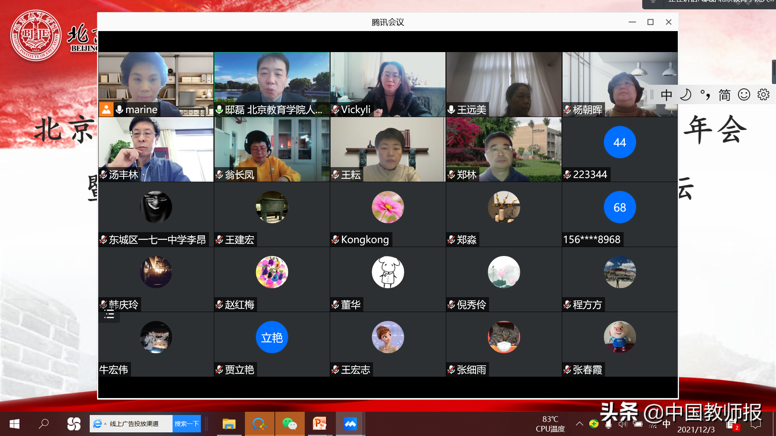This screenshot has width=776, height=436.
Task: Click the name label 赵红梅
Action: point(239,305)
